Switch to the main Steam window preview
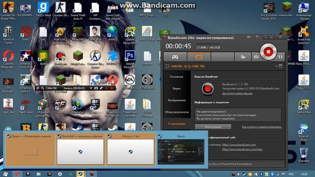The image size is (315, 177). tap(181, 149)
